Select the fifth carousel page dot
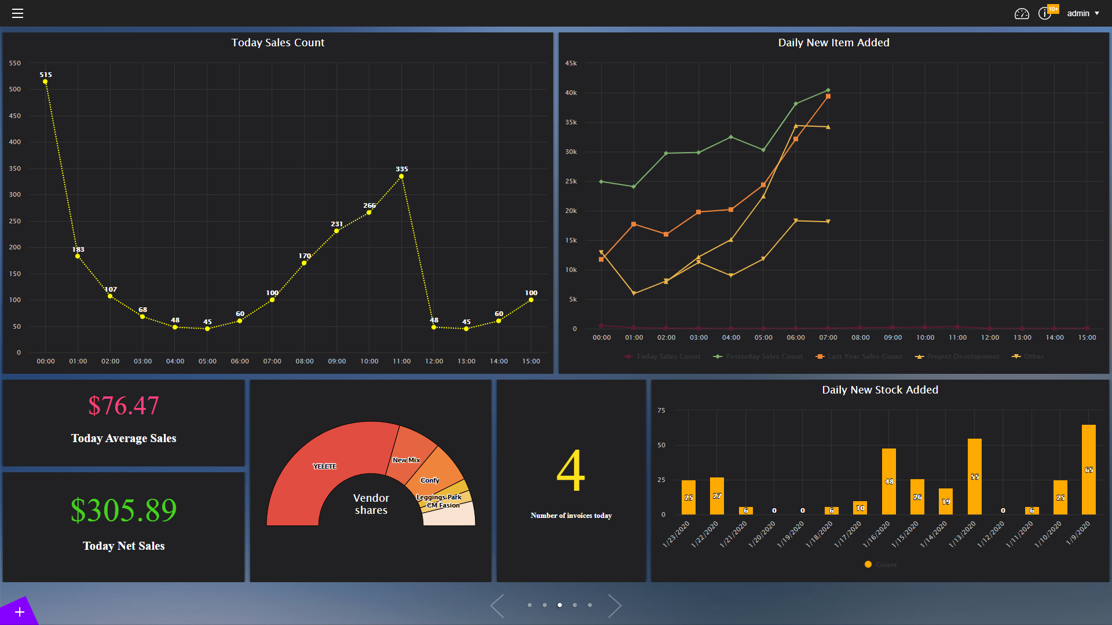 [590, 605]
